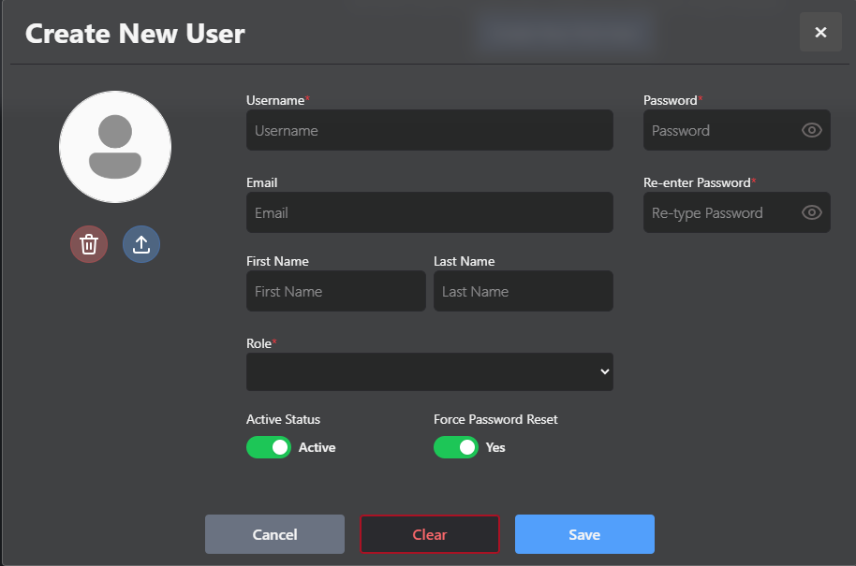Image resolution: width=856 pixels, height=566 pixels.
Task: Click the trash icon to remove avatar
Action: (x=89, y=244)
